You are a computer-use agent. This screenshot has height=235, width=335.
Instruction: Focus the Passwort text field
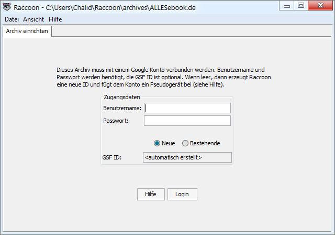point(187,121)
